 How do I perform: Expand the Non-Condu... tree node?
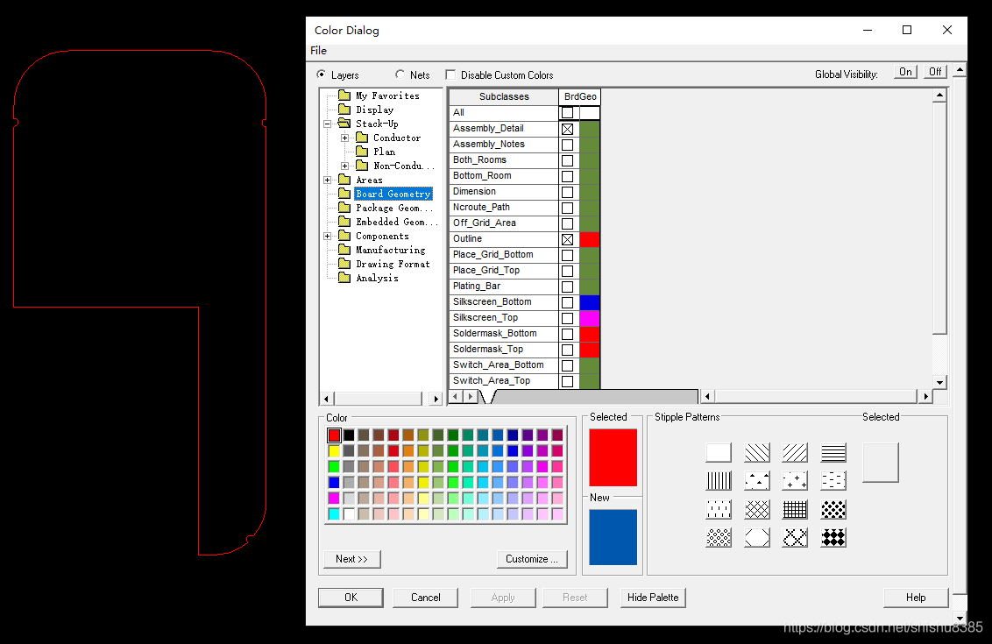pos(344,166)
